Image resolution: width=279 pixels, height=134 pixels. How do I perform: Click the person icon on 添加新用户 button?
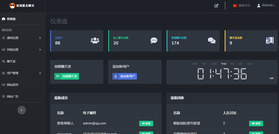click(x=116, y=76)
